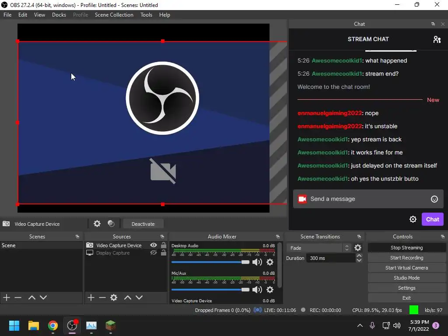Pop out the Audio Mixer dock
Screen dimensions: 448x336
tap(278, 237)
